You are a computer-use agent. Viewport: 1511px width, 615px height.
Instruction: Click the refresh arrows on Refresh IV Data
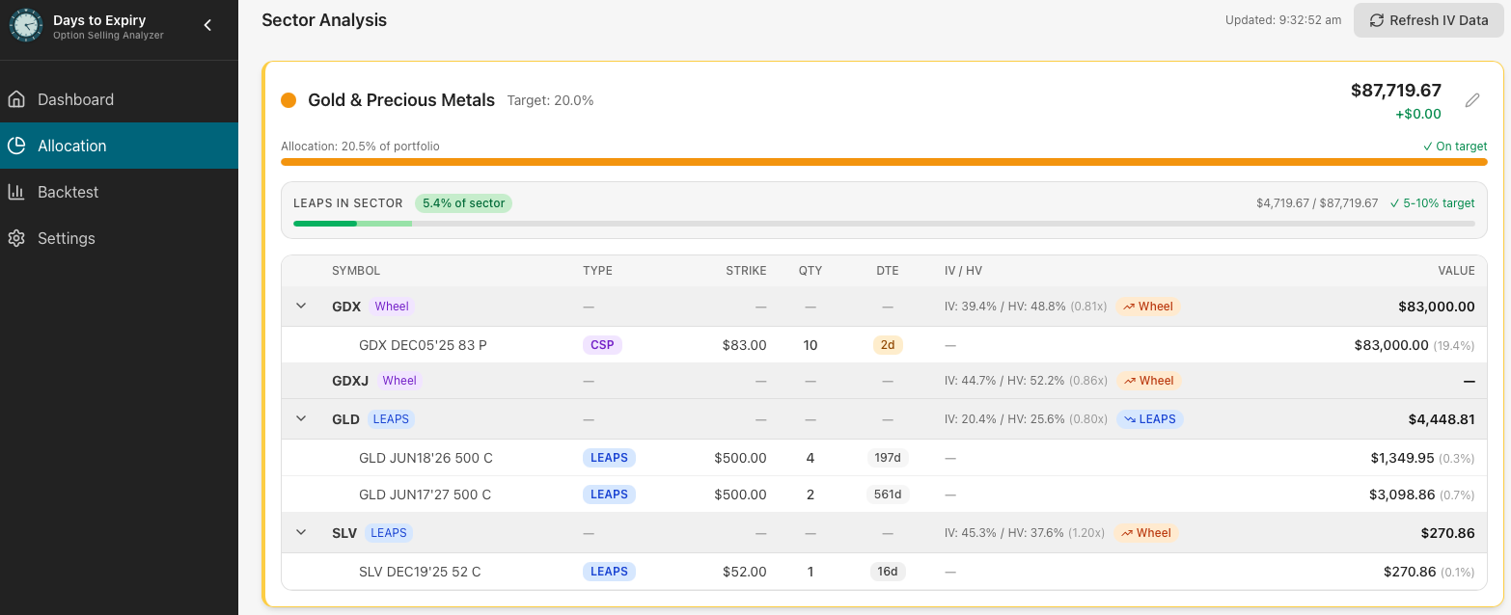click(x=1378, y=19)
